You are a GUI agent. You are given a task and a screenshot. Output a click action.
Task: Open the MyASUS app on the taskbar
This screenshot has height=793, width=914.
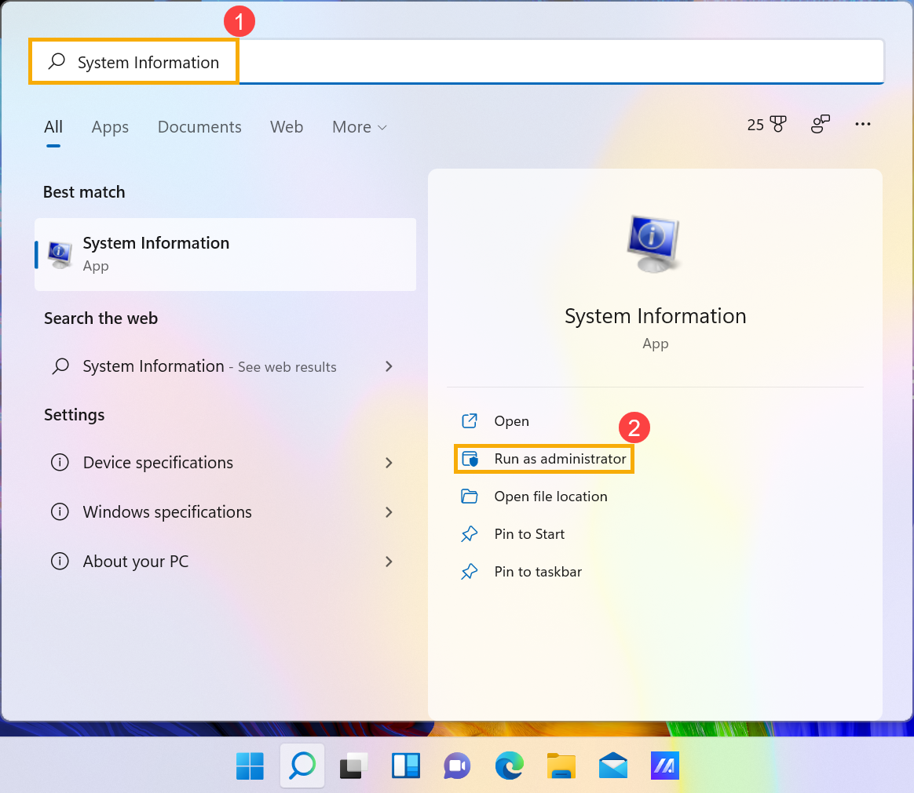point(665,766)
